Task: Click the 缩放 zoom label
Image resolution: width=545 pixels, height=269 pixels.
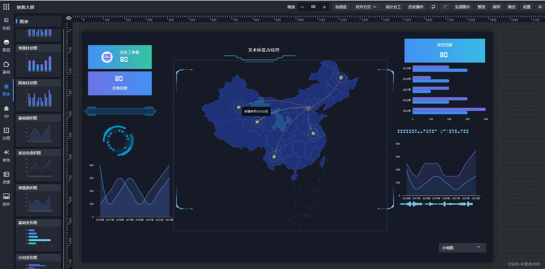Action: click(x=291, y=7)
